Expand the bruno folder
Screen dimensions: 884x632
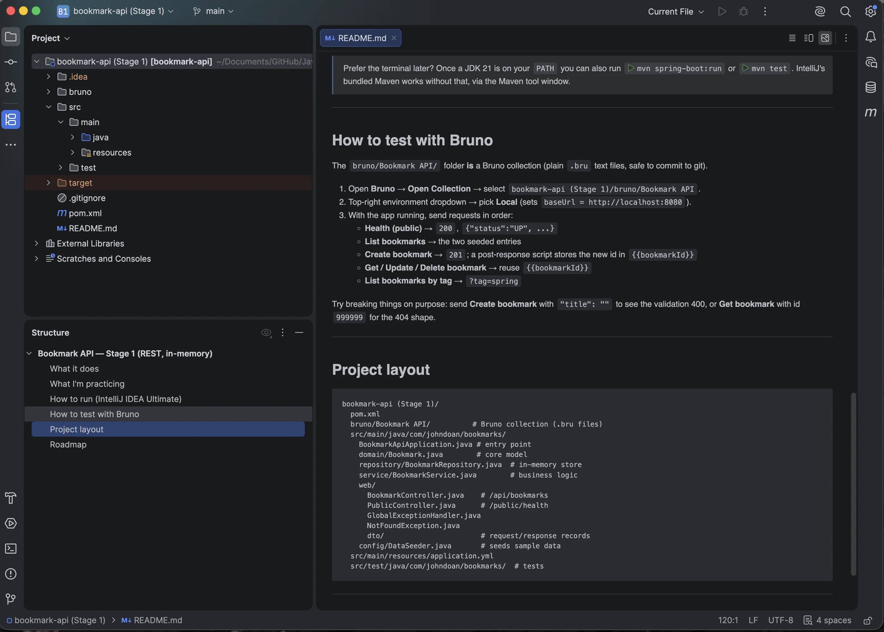coord(48,92)
